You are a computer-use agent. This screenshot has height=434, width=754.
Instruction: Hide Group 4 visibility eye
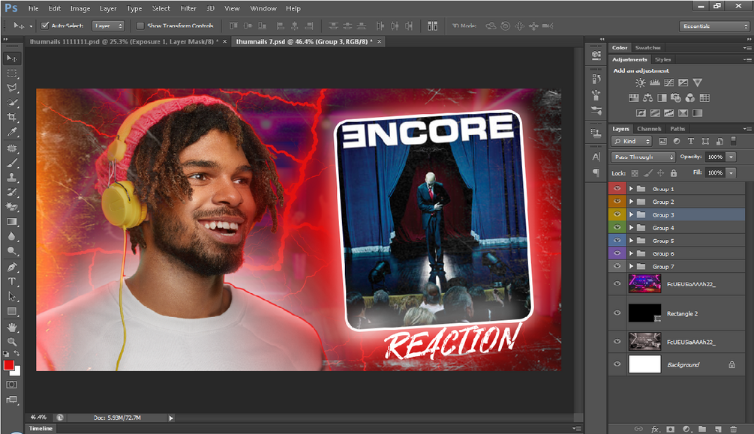617,227
